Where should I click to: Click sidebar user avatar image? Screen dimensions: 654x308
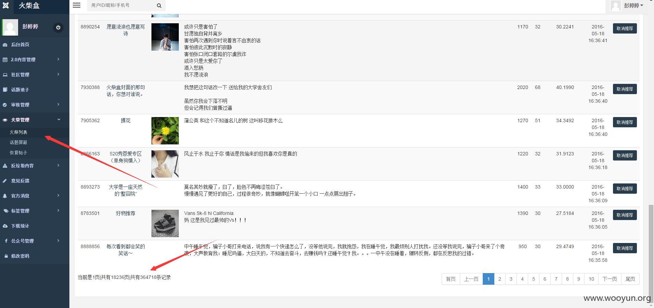click(10, 27)
